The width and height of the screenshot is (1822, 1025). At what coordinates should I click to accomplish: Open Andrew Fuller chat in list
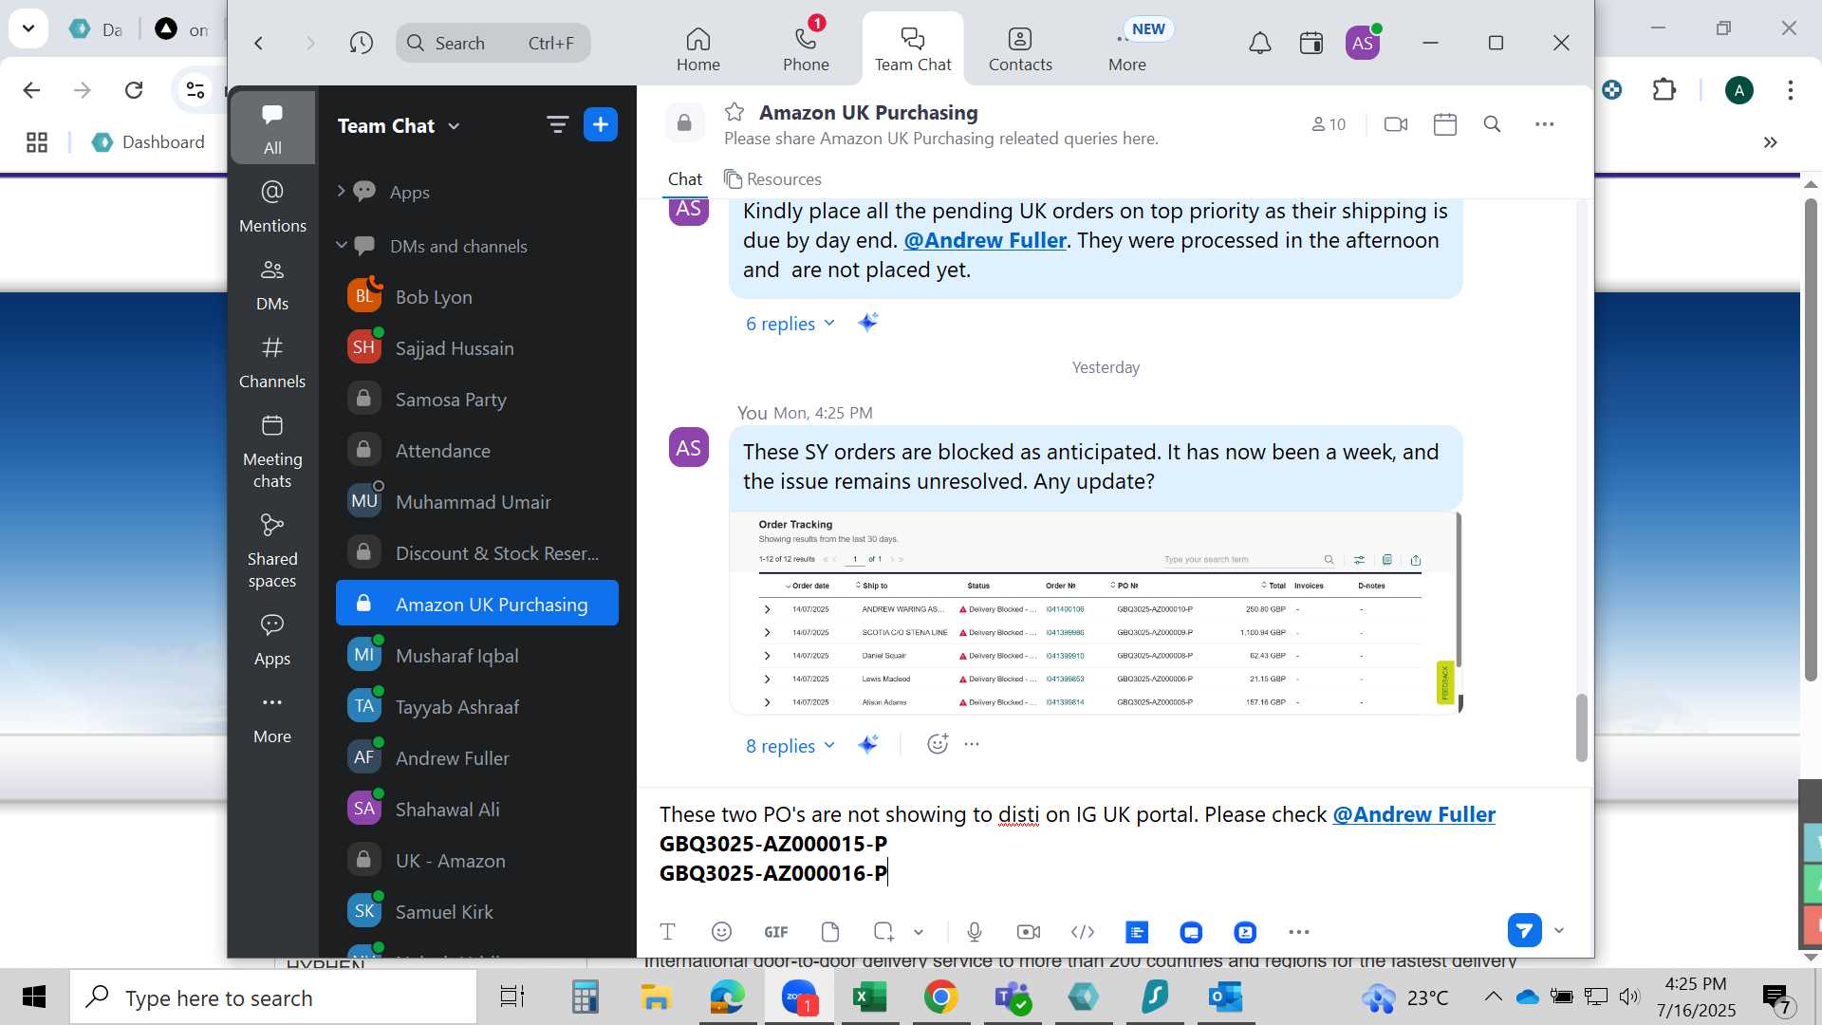[x=476, y=757]
